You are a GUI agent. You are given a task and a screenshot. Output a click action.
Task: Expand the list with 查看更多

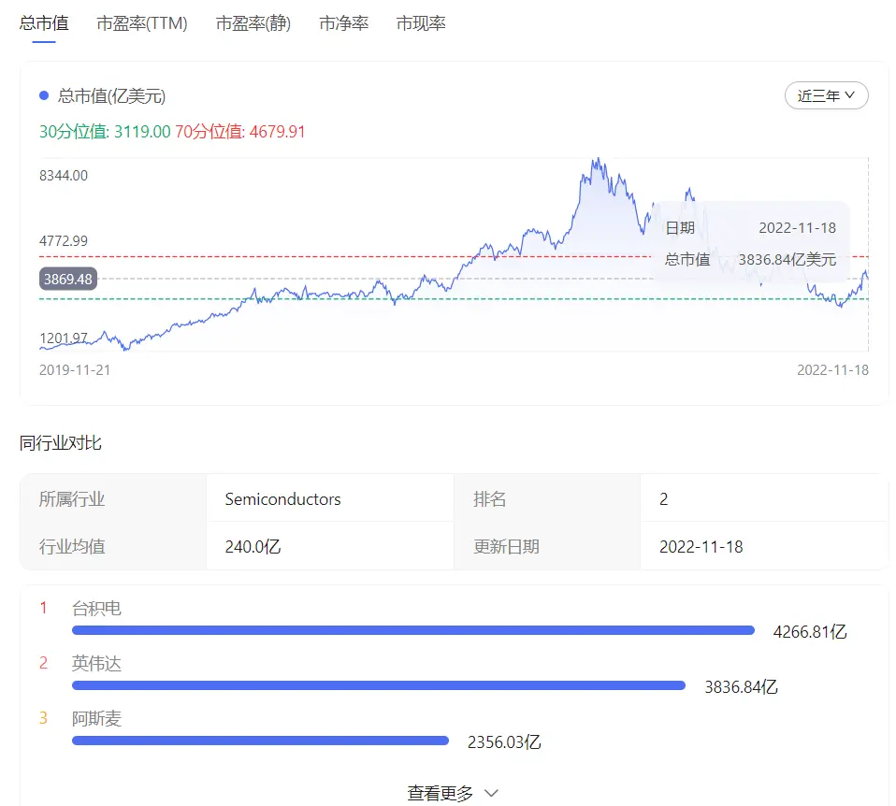[441, 793]
